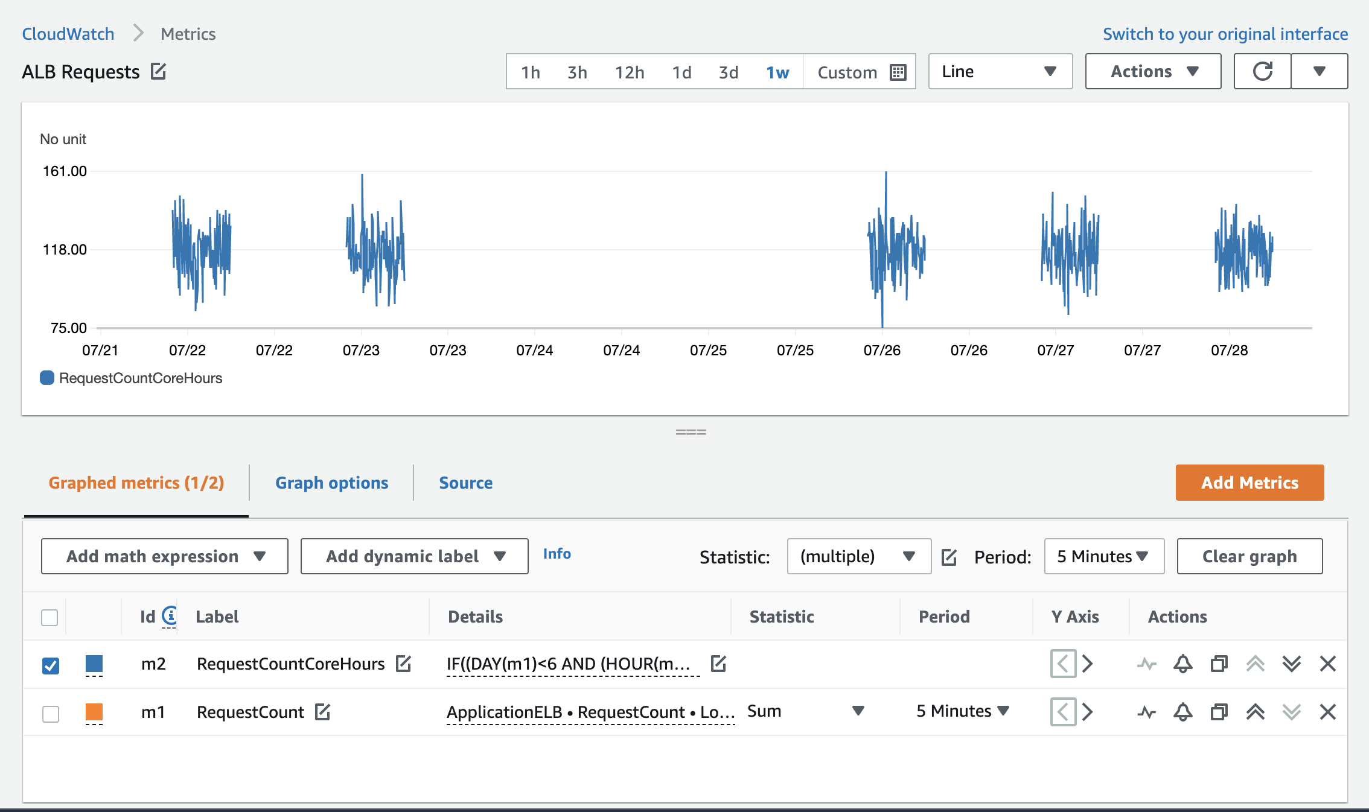Move RequestCountCoreHours down using double-chevron icon
Viewport: 1369px width, 812px height.
point(1291,664)
